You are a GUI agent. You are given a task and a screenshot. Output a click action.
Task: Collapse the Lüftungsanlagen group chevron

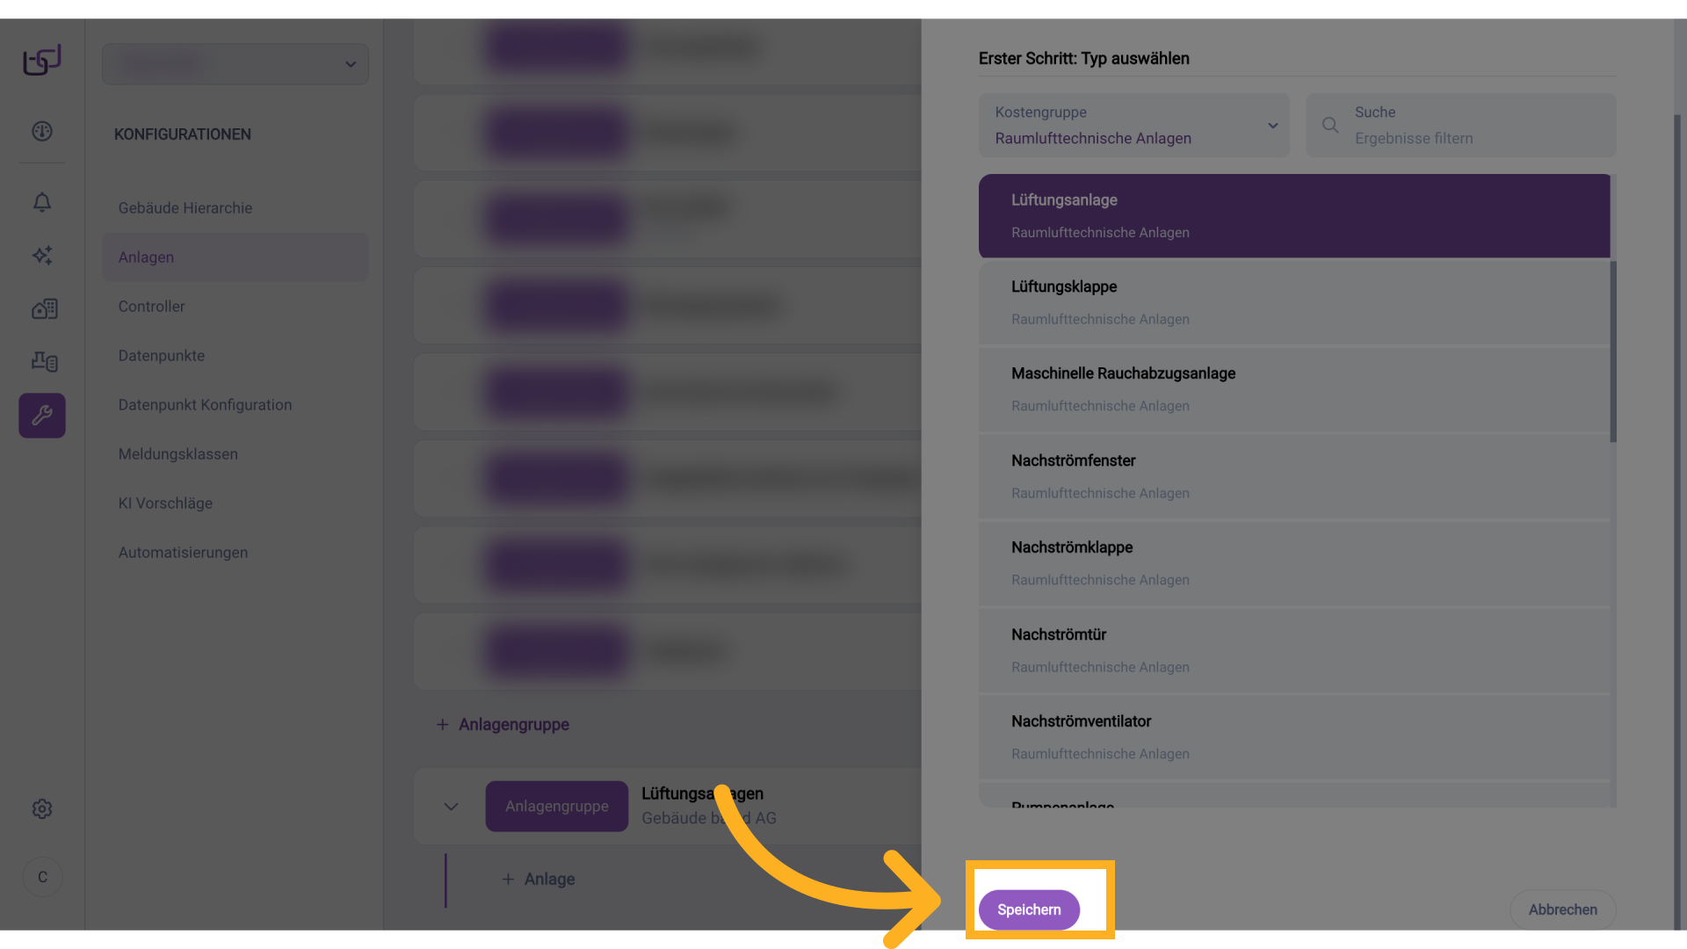pyautogui.click(x=451, y=807)
